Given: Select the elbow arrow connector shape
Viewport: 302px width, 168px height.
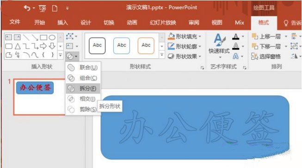Looking at the screenshot, I should coord(35,46).
